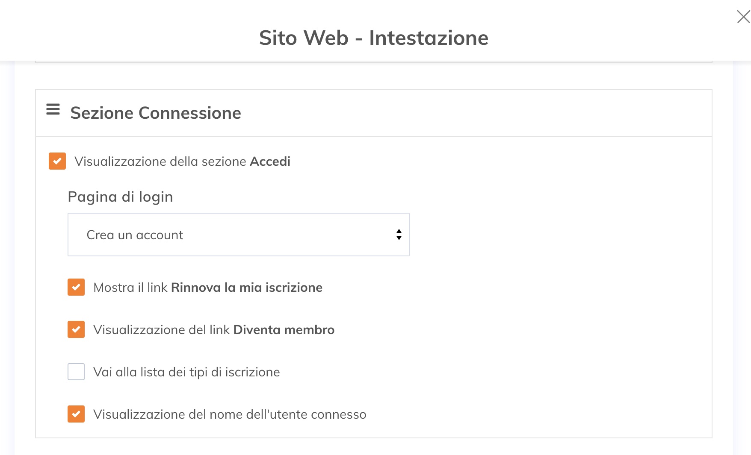
Task: Close the Sito Web - Intestazione dialog
Action: (x=743, y=17)
